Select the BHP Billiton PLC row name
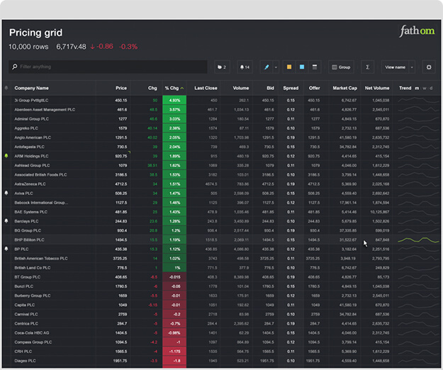 coord(32,240)
